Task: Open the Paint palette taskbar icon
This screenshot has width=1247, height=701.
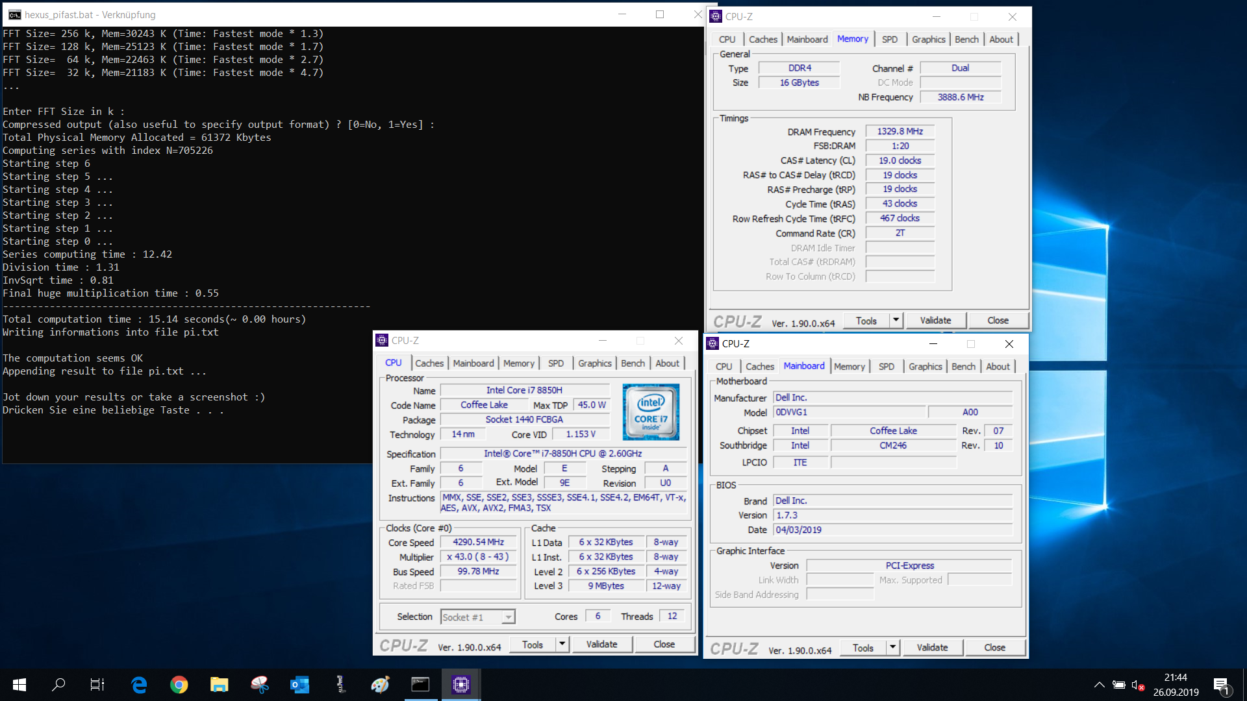Action: click(x=381, y=685)
